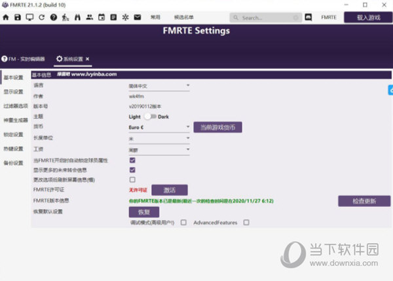Click the 激活 activate license button
Viewport: 393px width, 281px height.
tap(170, 190)
